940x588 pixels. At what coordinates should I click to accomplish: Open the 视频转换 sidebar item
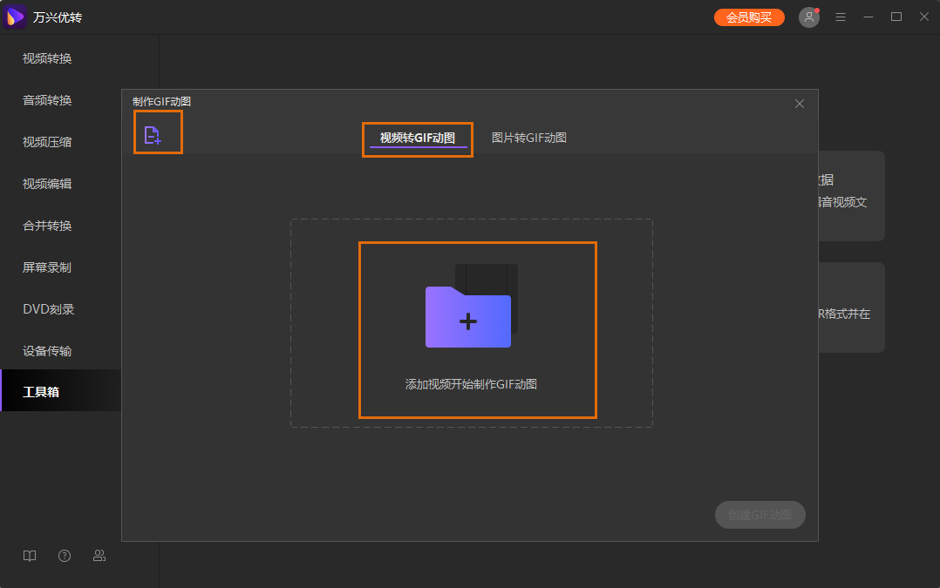[x=49, y=58]
